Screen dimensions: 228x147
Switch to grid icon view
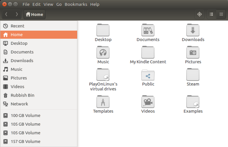[221, 14]
